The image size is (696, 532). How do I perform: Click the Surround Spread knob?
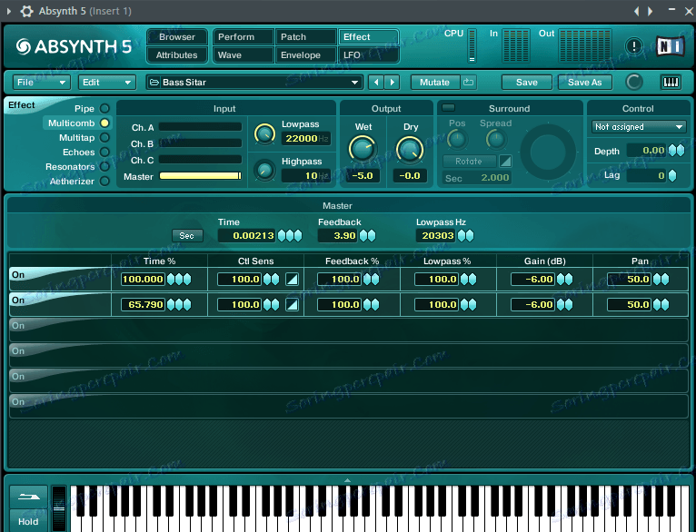coord(495,140)
